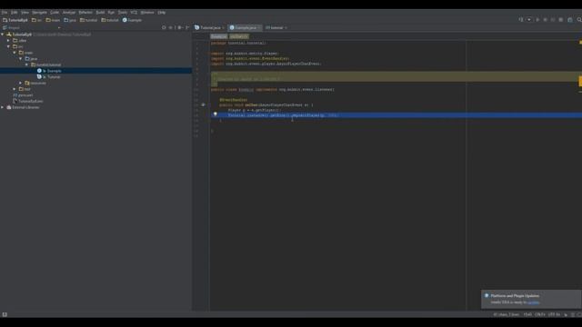The image size is (582, 327).
Task: Open the Build menu
Action: (100, 12)
